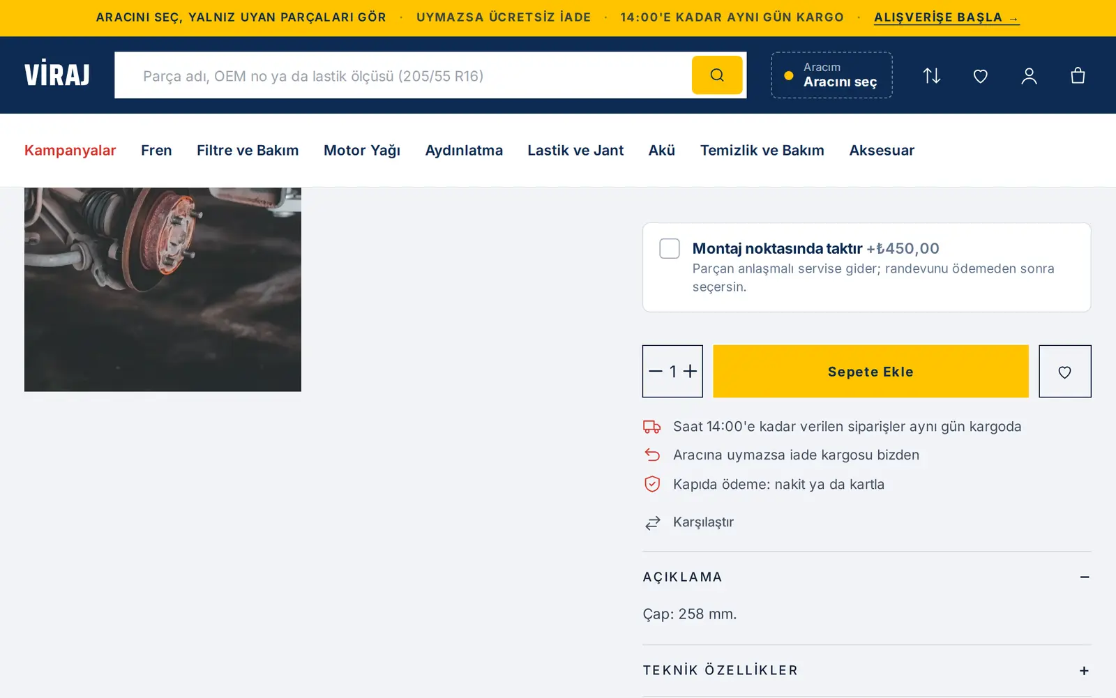Click the VİRAJ logo
The image size is (1116, 698).
pyautogui.click(x=57, y=74)
